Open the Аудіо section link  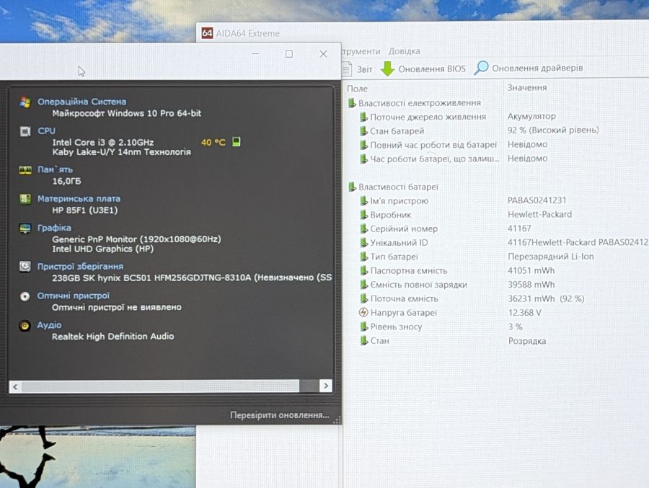(49, 325)
